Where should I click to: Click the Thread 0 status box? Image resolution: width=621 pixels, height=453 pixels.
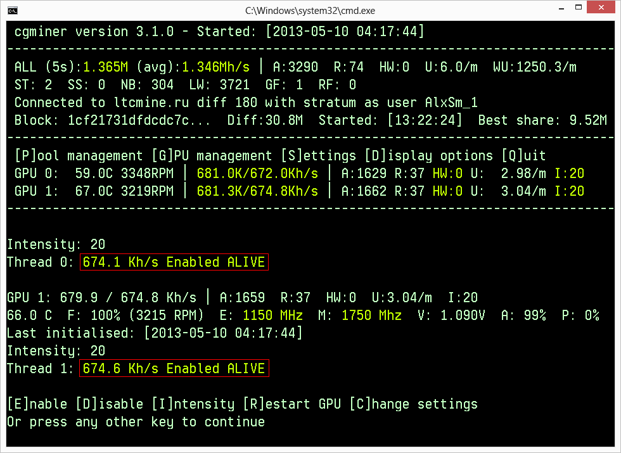tap(174, 262)
